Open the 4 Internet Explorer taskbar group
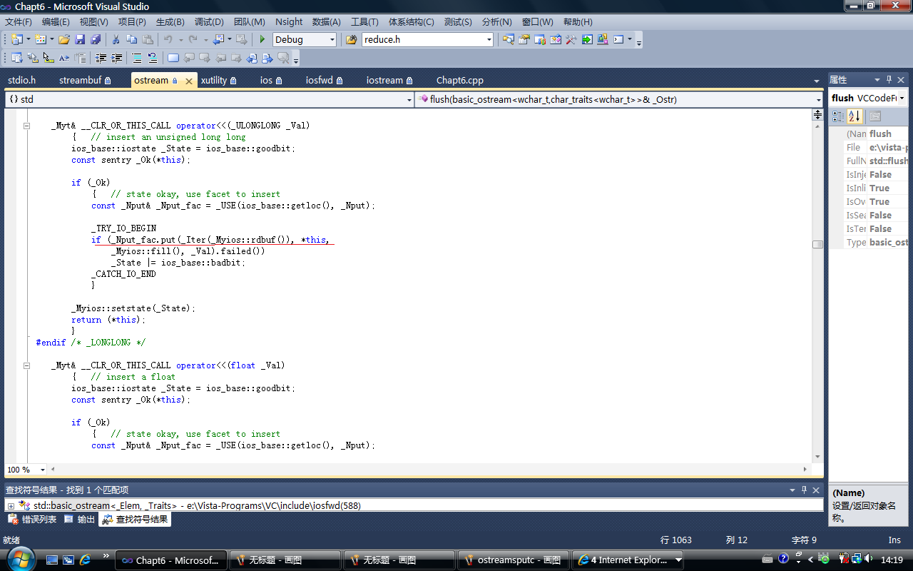Image resolution: width=913 pixels, height=571 pixels. point(628,560)
